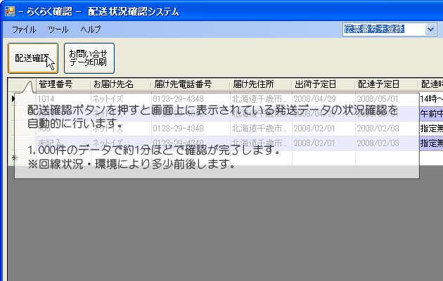This screenshot has height=281, width=443.
Task: Open the ヘルプ menu
Action: click(x=91, y=30)
